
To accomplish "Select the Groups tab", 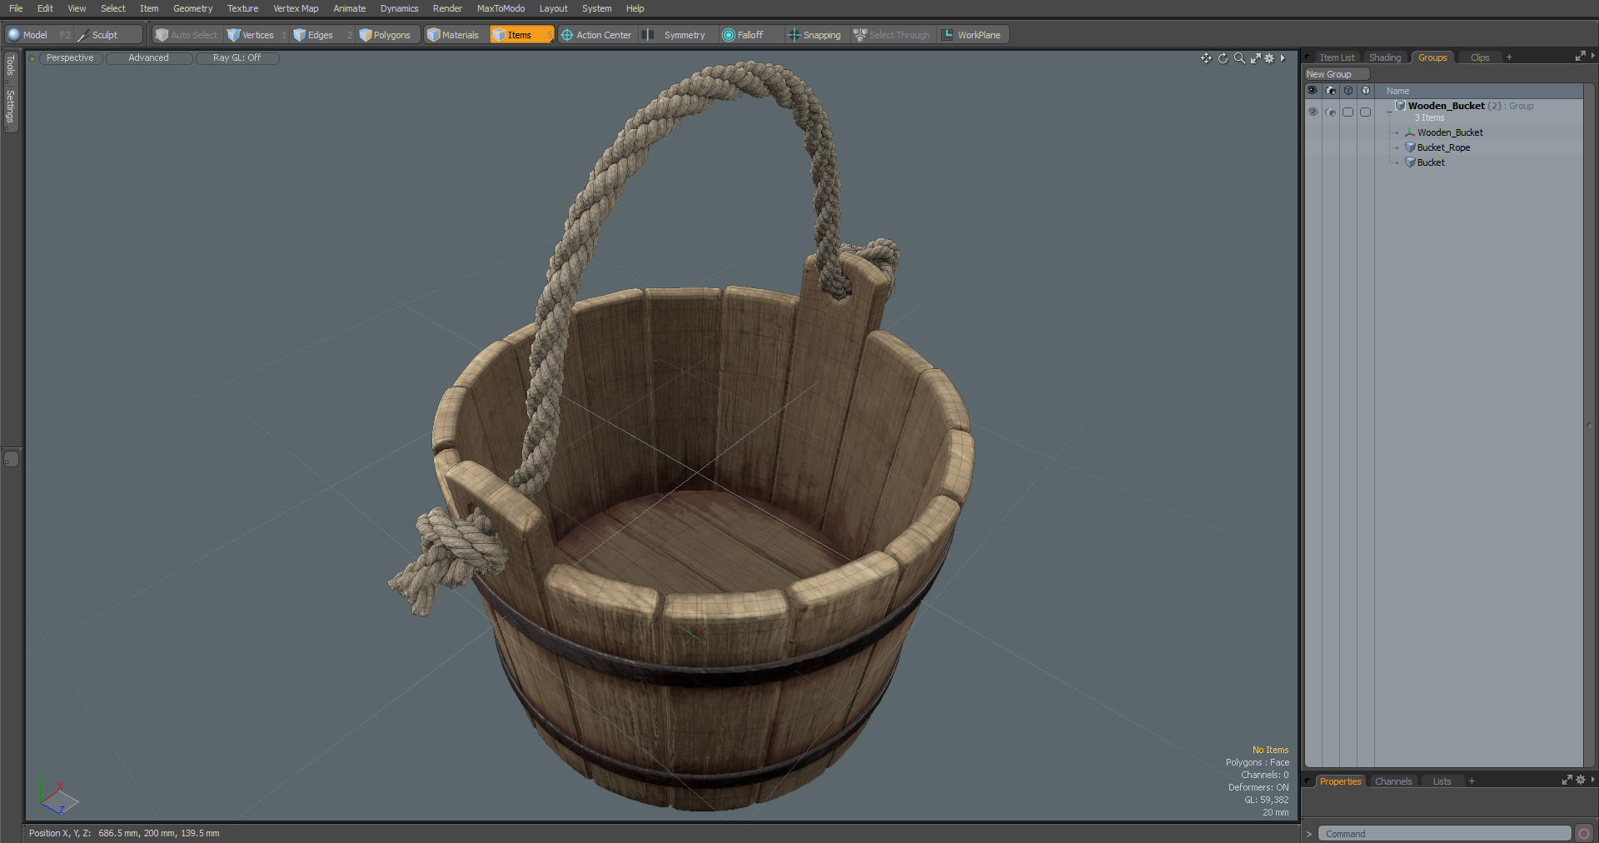I will [x=1432, y=57].
